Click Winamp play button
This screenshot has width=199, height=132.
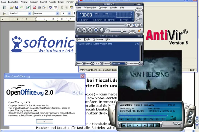[84, 30]
